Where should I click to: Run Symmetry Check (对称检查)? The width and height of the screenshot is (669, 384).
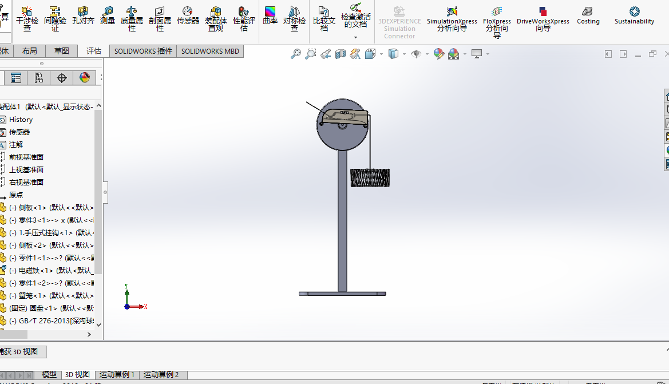tap(294, 19)
